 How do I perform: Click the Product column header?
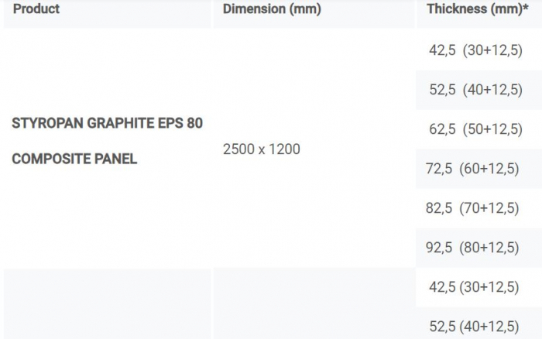click(x=36, y=10)
